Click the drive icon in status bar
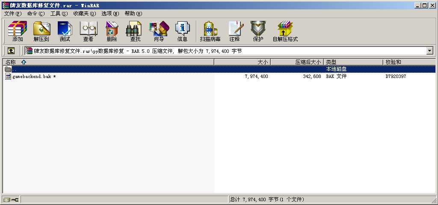This screenshot has width=438, height=205. point(7,199)
